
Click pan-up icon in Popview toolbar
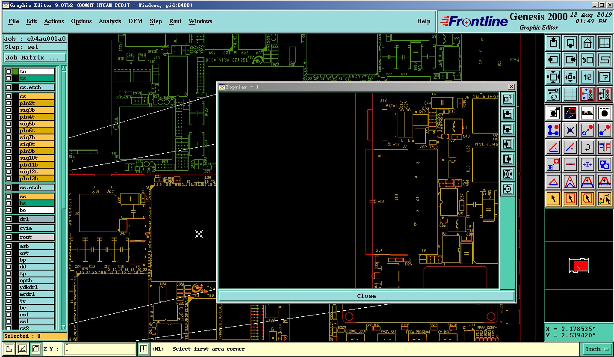(508, 114)
